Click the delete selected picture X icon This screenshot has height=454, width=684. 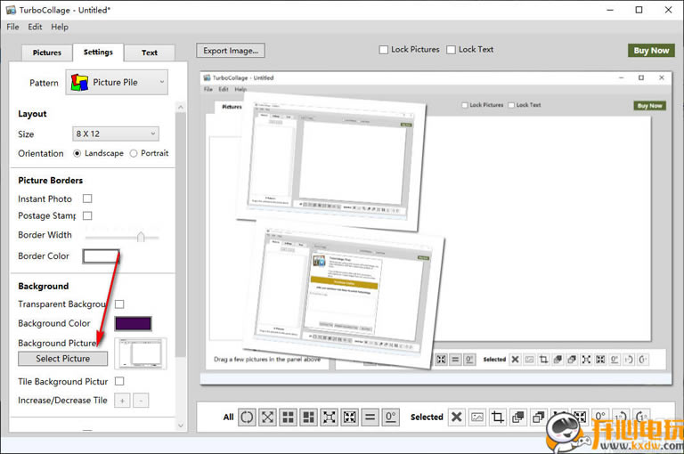(456, 417)
